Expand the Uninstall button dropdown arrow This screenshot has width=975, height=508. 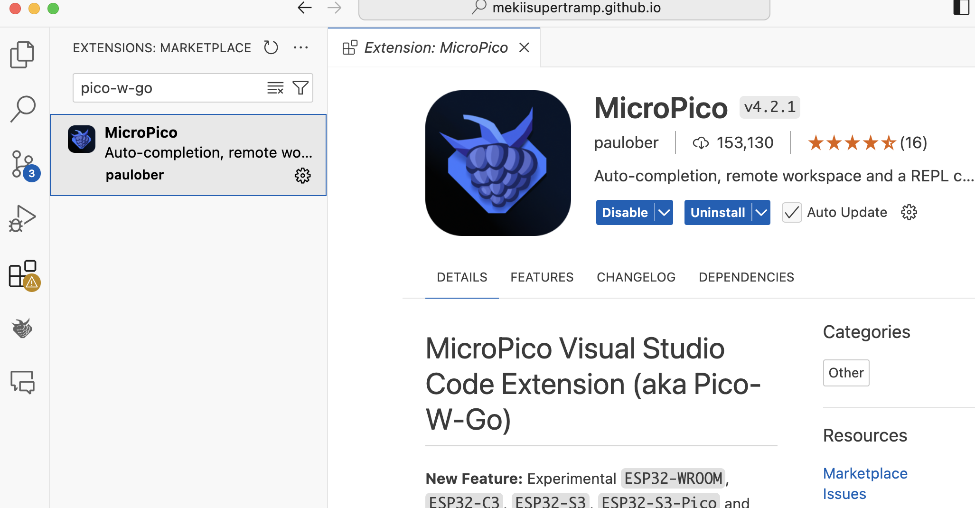tap(761, 212)
